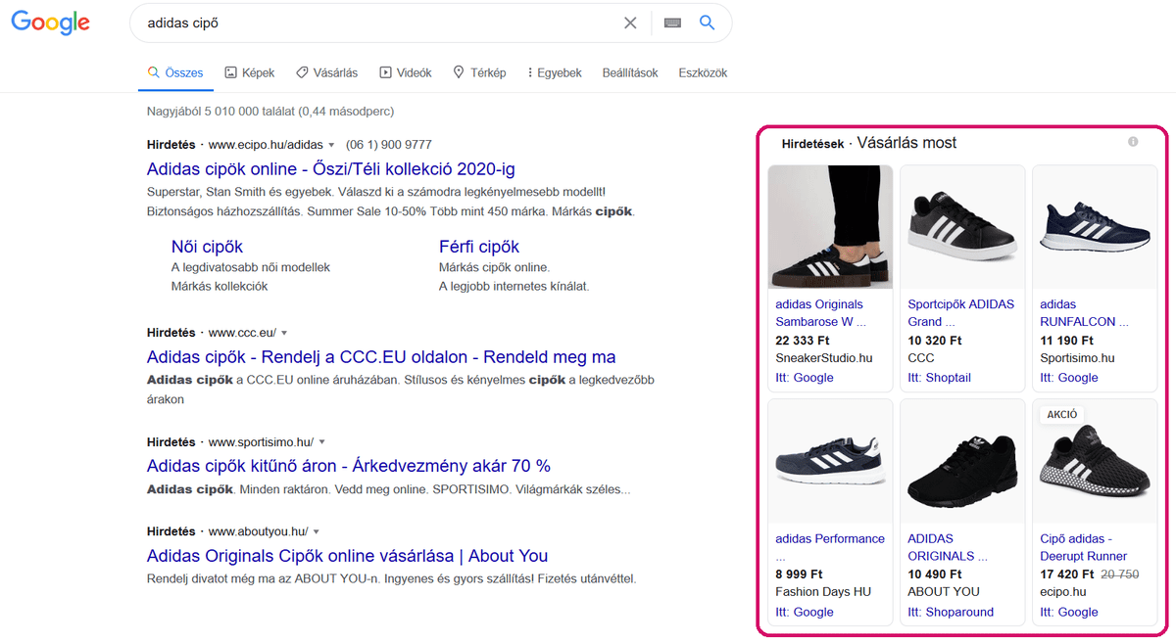Click the adidas Performance product image
The width and height of the screenshot is (1176, 643).
click(x=830, y=461)
